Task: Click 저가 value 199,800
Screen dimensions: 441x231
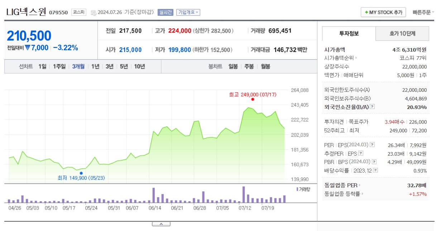Action: 179,50
